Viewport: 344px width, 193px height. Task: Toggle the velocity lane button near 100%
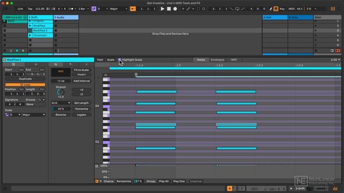(x=97, y=166)
